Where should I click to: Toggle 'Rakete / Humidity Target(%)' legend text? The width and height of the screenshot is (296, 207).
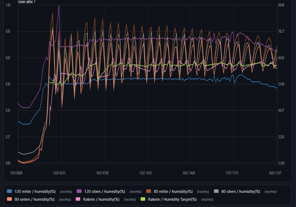click(x=172, y=199)
